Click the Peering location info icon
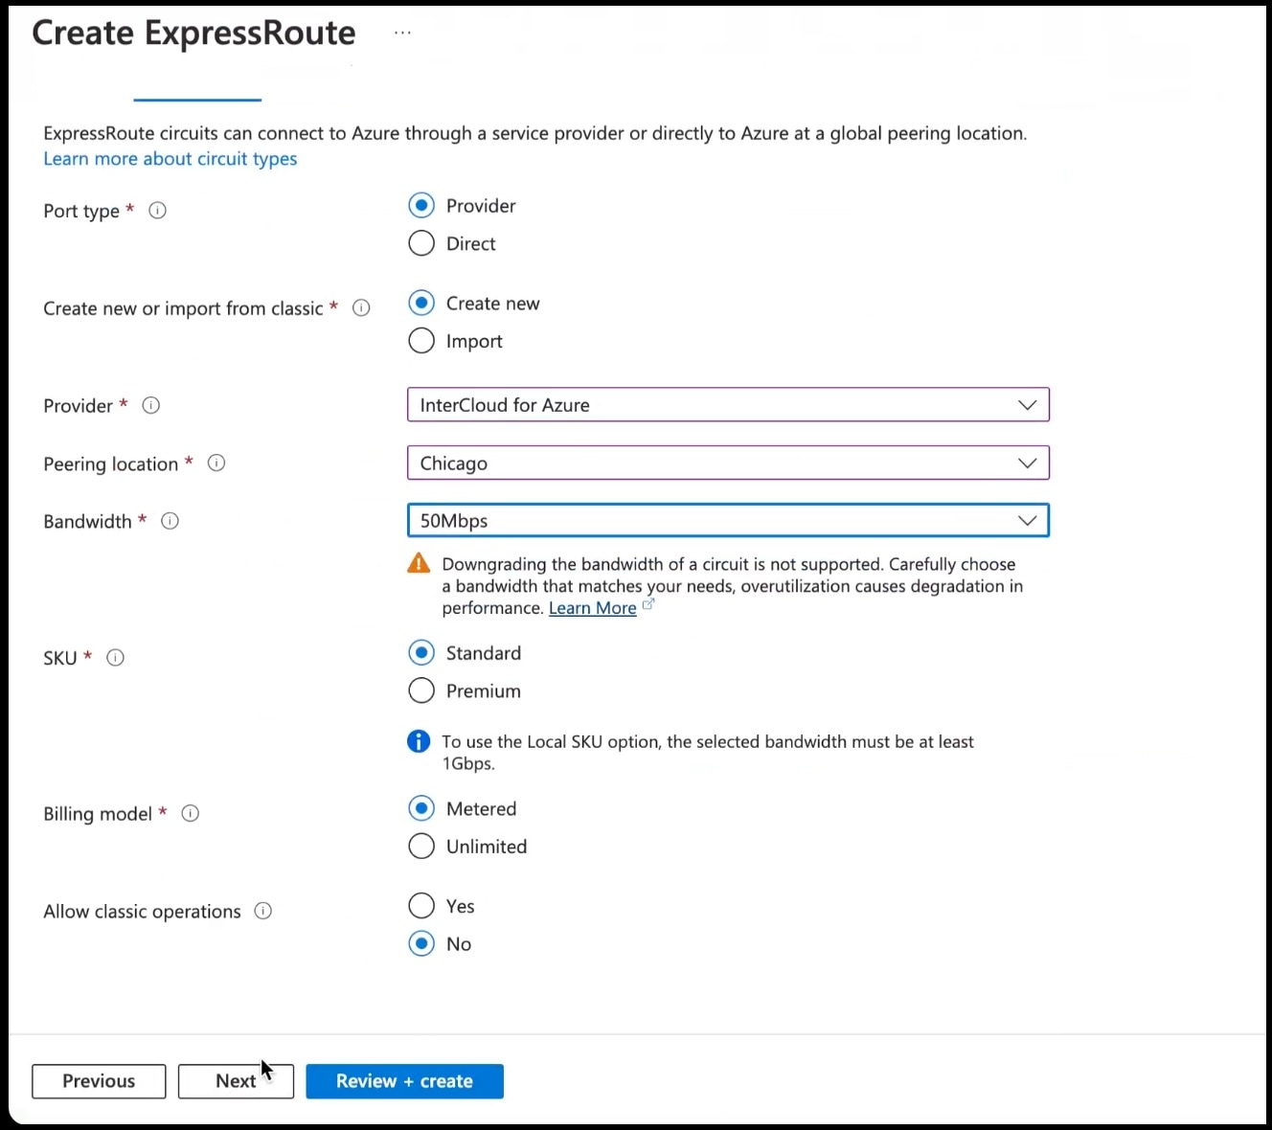Screen dimensions: 1272x1130 [216, 463]
